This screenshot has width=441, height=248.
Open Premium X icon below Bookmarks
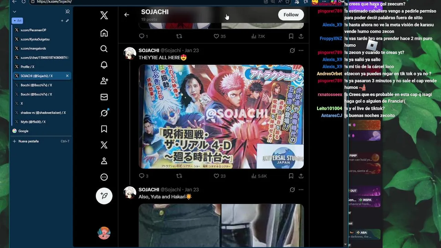pyautogui.click(x=104, y=145)
